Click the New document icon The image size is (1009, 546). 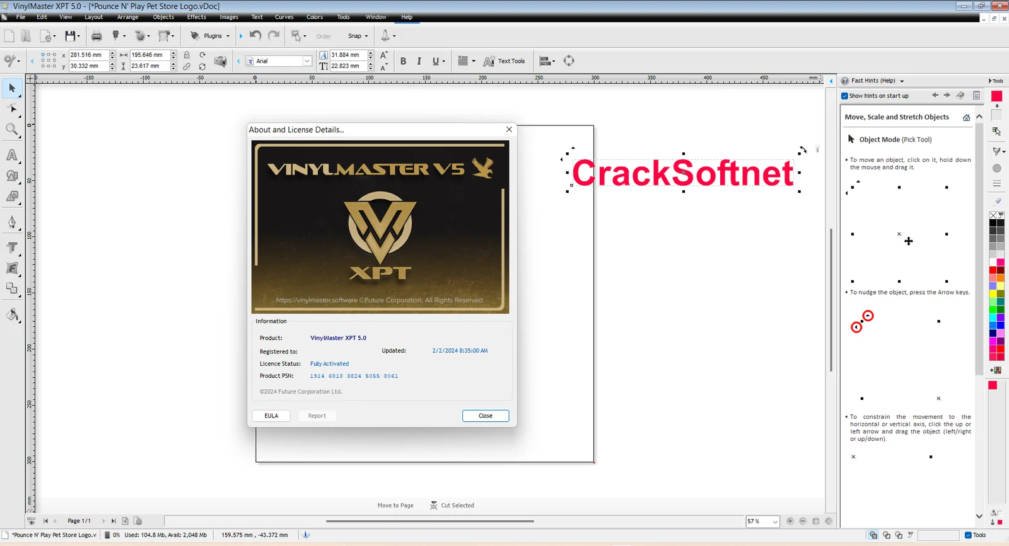[9, 36]
